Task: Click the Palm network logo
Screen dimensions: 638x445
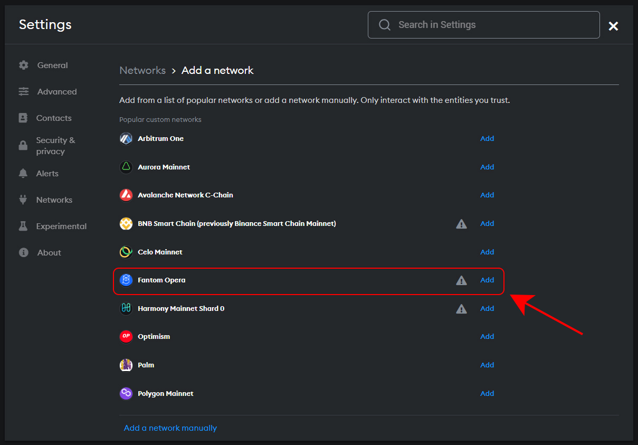Action: click(126, 365)
